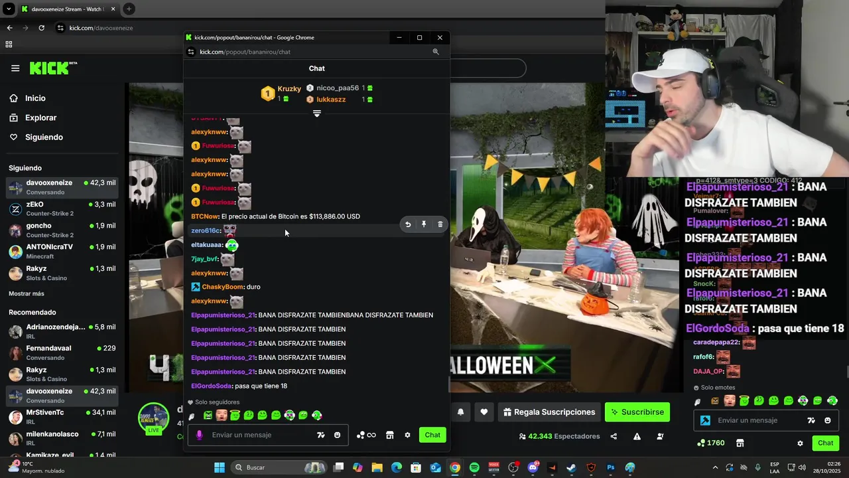The width and height of the screenshot is (849, 478).
Task: Select goncho channel in sidebar
Action: tap(62, 230)
